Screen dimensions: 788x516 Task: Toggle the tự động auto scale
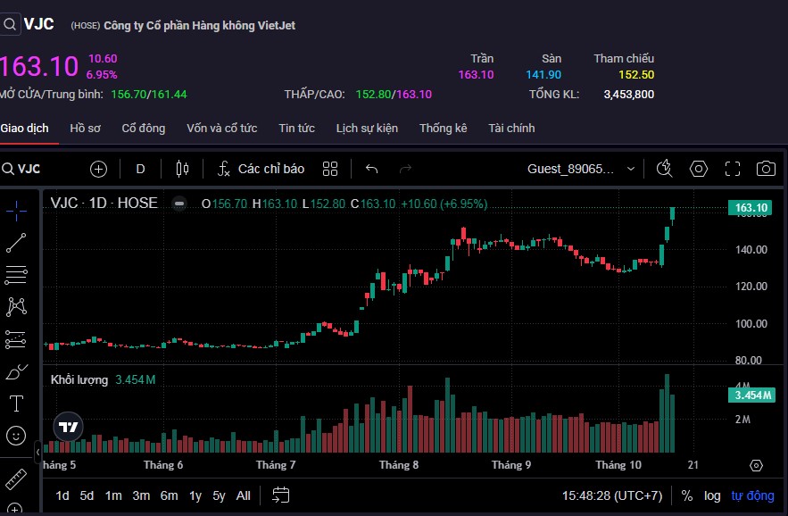click(x=752, y=495)
